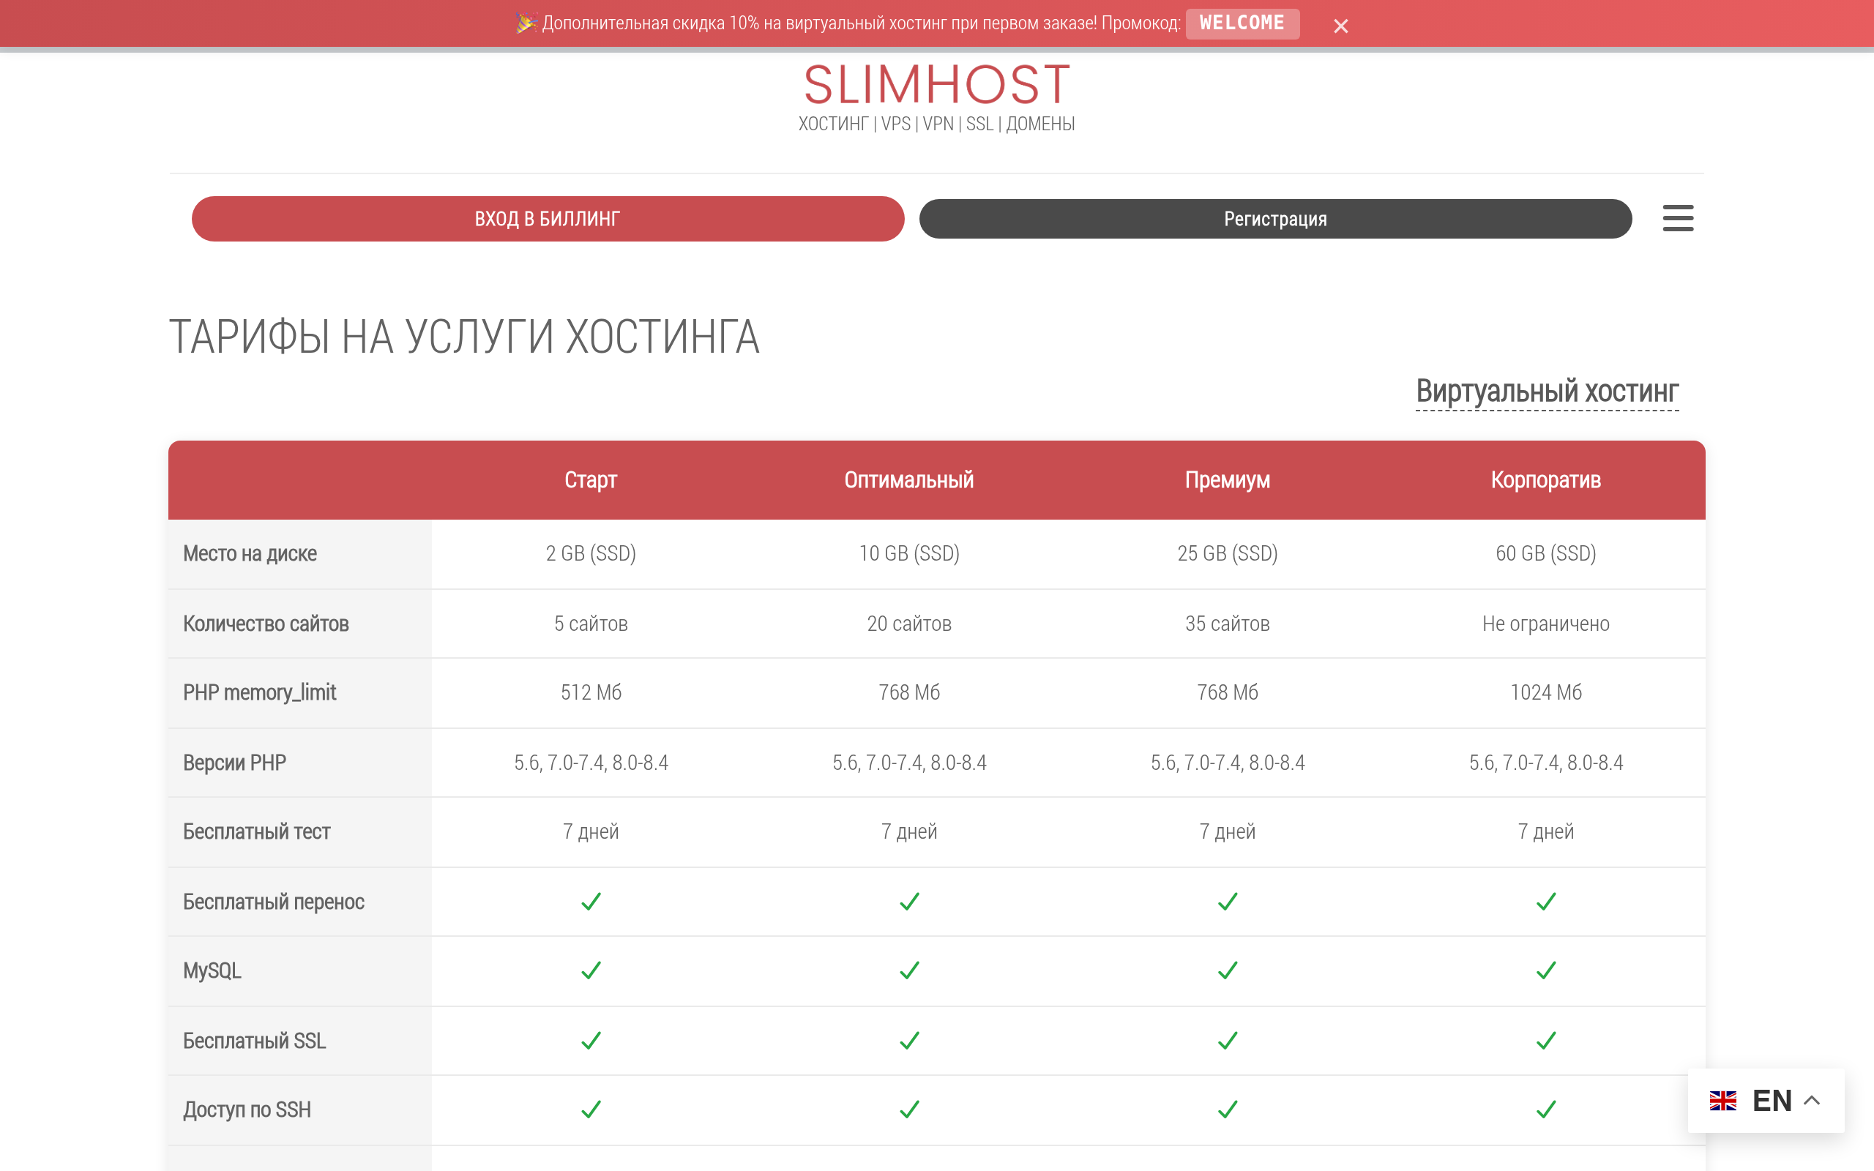Click Премиум checkmark in Доступ по SSH row
Screen dimensions: 1874x1171
(1228, 1110)
